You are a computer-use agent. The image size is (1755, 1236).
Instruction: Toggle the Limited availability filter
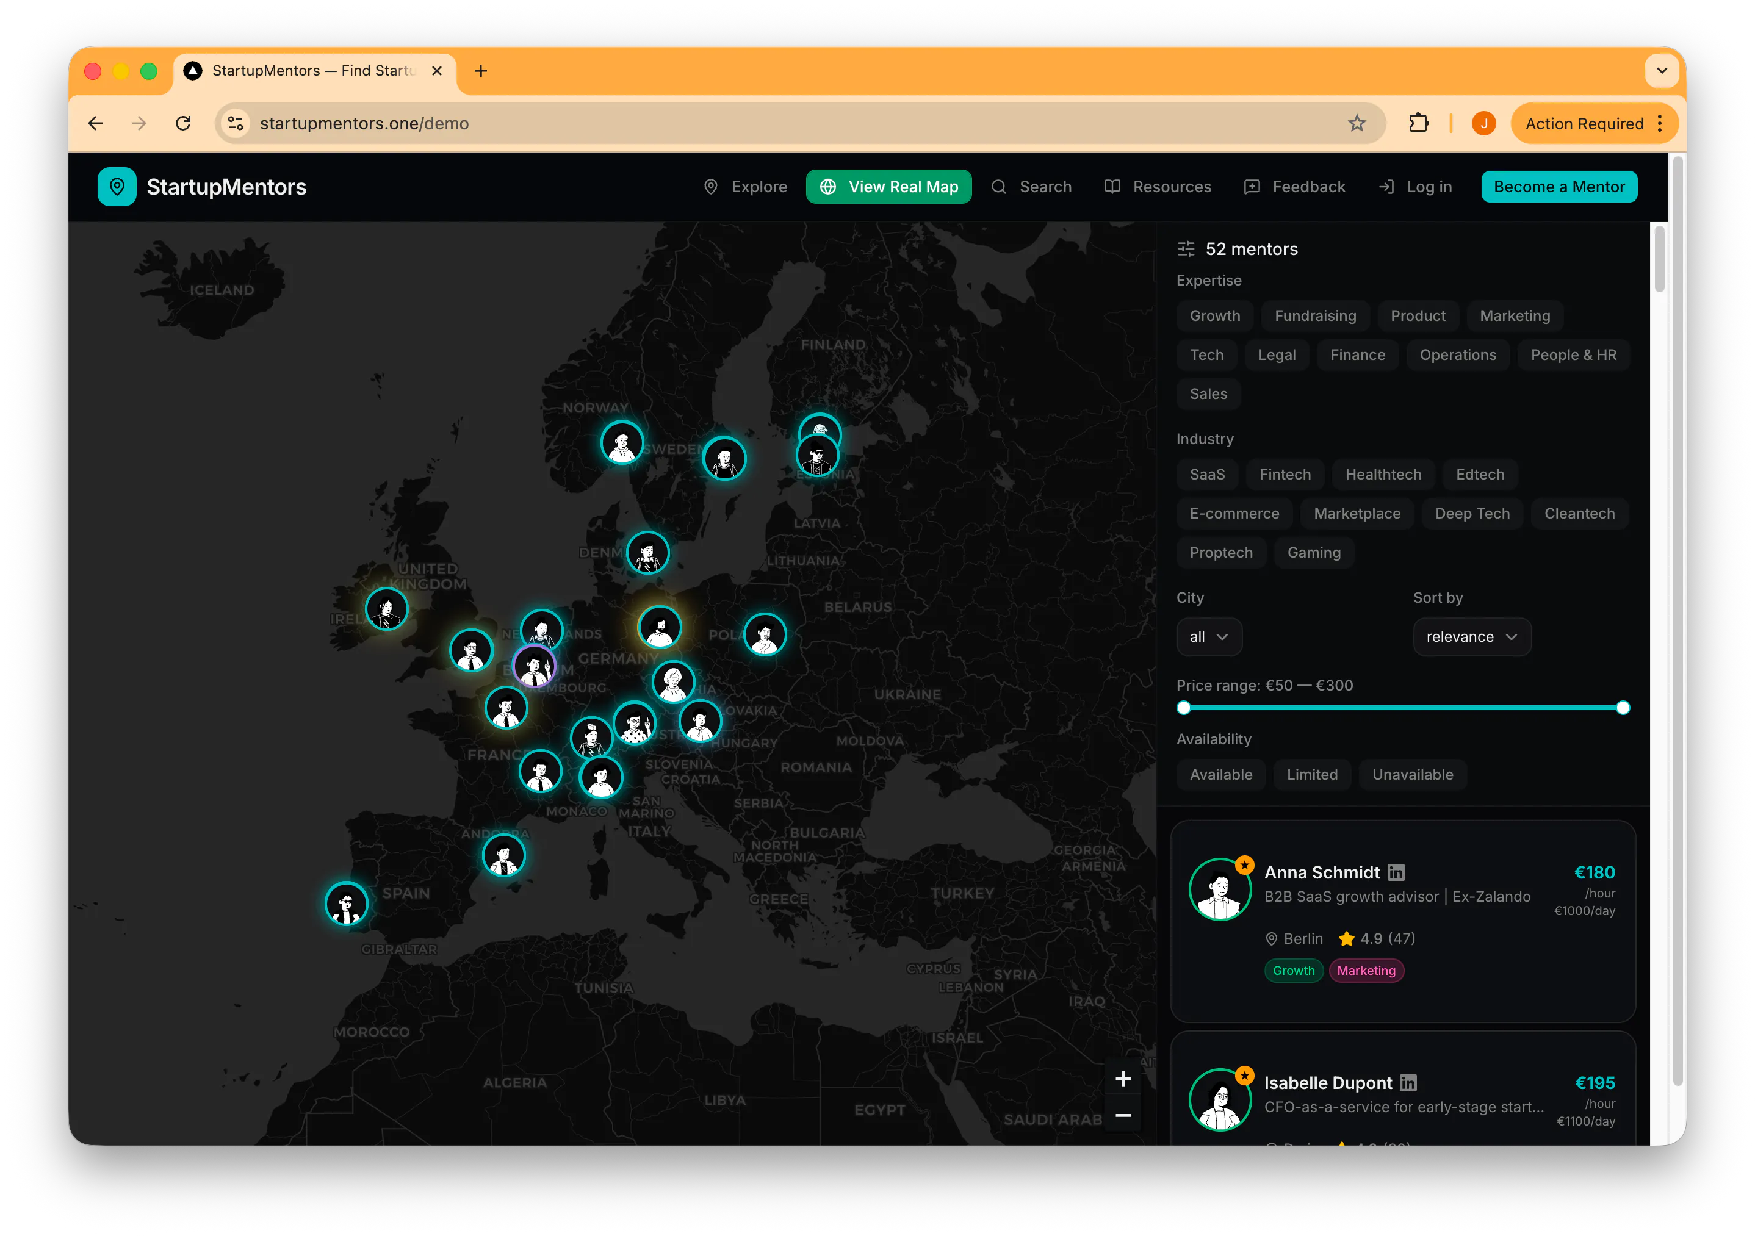[x=1311, y=774]
